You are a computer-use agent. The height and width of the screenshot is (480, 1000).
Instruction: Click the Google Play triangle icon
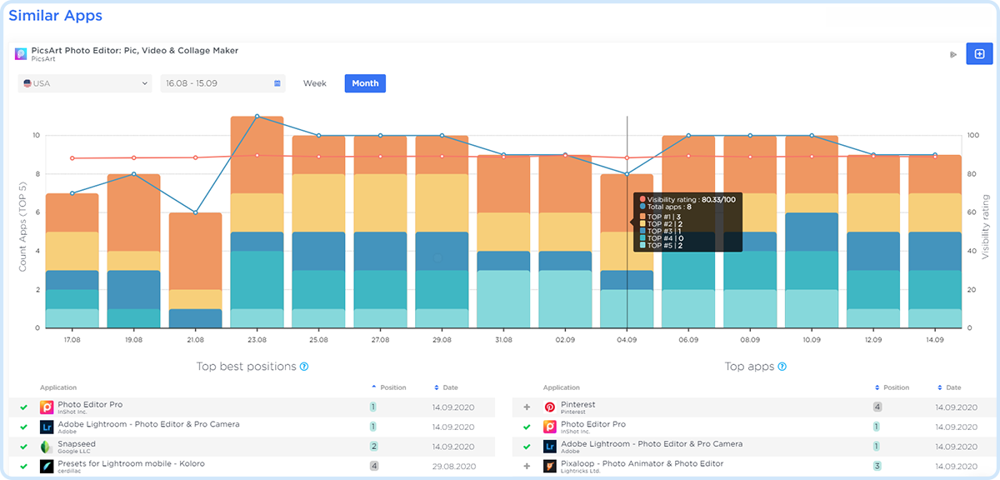tap(953, 55)
